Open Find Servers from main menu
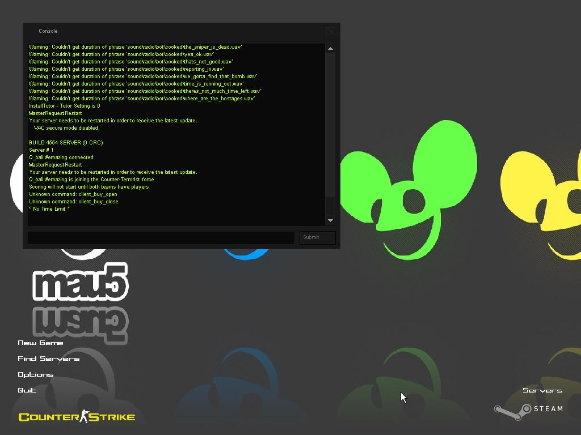This screenshot has height=435, width=581. [x=49, y=359]
